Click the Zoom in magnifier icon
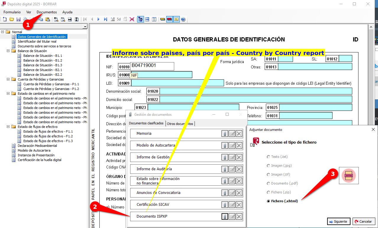Viewport: 378px width, 228px height. tap(56, 19)
